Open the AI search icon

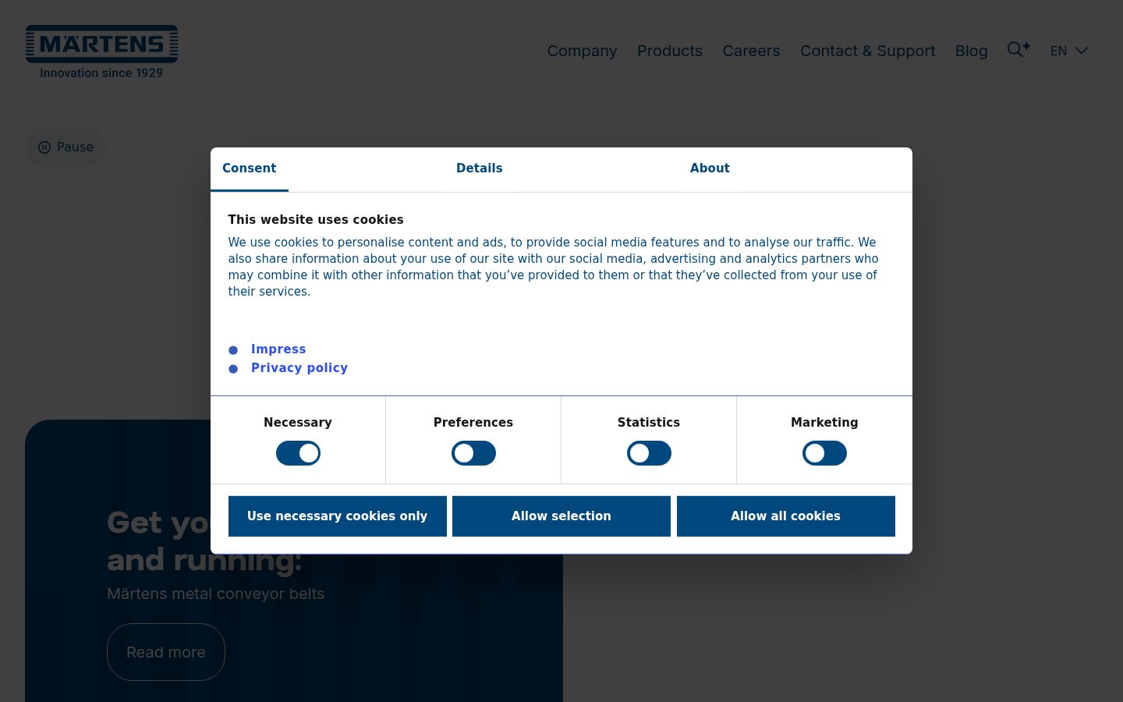[x=1018, y=50]
